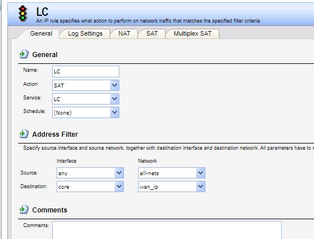Click the General section header icon
314x239 pixels.
point(24,54)
